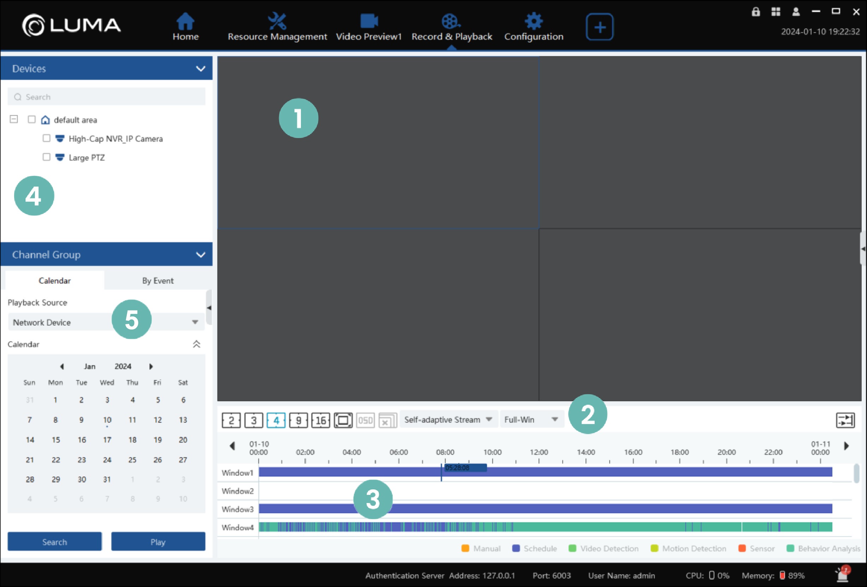Open the synchronous playback icon at toolbar right

[x=845, y=420]
